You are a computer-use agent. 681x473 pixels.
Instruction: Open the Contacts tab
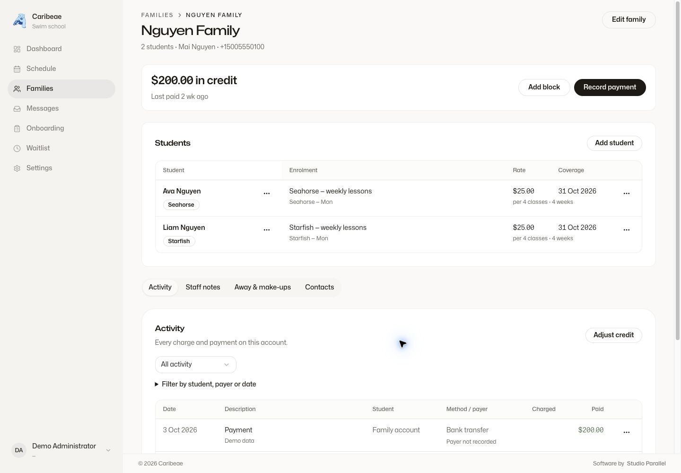319,288
